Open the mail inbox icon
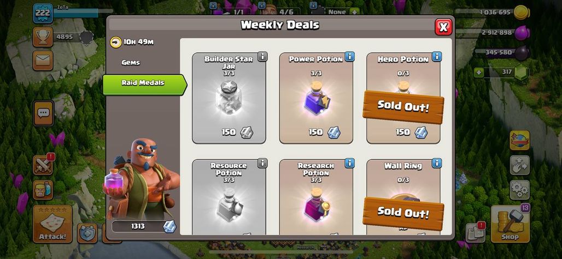Image resolution: width=562 pixels, height=259 pixels. click(43, 61)
